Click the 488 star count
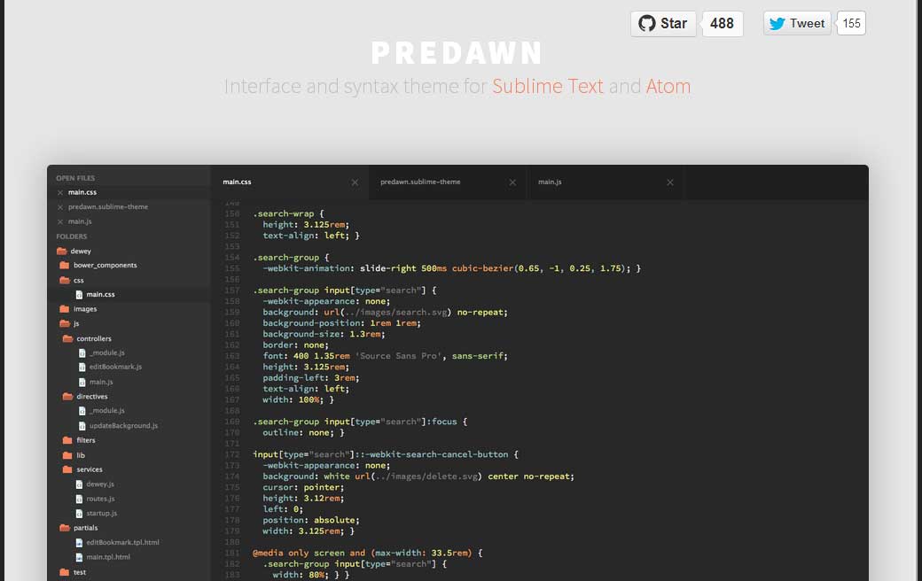Image resolution: width=922 pixels, height=581 pixels. pos(722,23)
